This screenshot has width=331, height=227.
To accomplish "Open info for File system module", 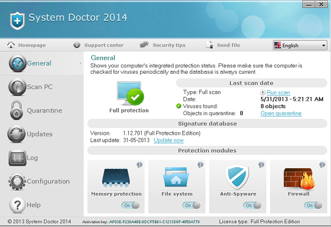I will 201,164.
